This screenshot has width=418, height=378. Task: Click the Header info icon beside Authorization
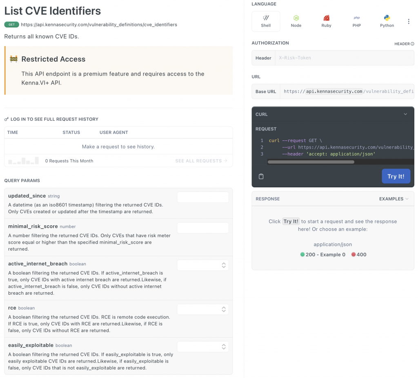click(412, 44)
